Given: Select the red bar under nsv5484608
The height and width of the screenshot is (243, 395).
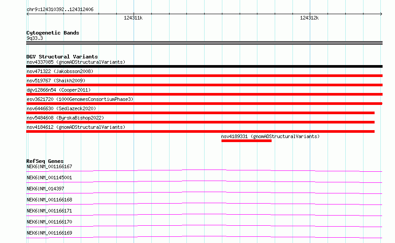Looking at the screenshot, I should (200, 122).
